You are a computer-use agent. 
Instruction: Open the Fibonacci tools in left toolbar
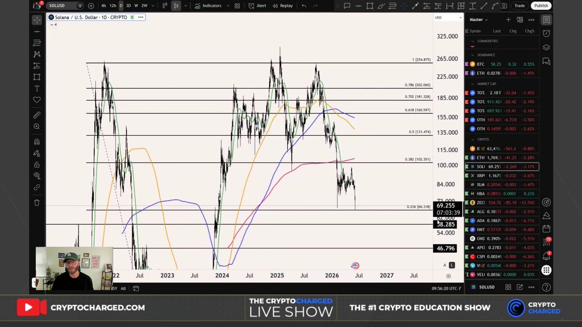click(x=37, y=43)
